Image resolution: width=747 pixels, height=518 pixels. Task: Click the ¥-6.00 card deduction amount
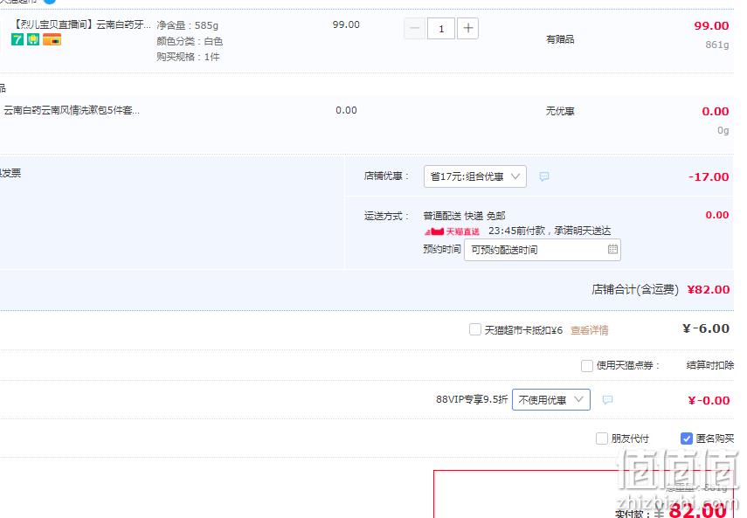click(x=706, y=328)
